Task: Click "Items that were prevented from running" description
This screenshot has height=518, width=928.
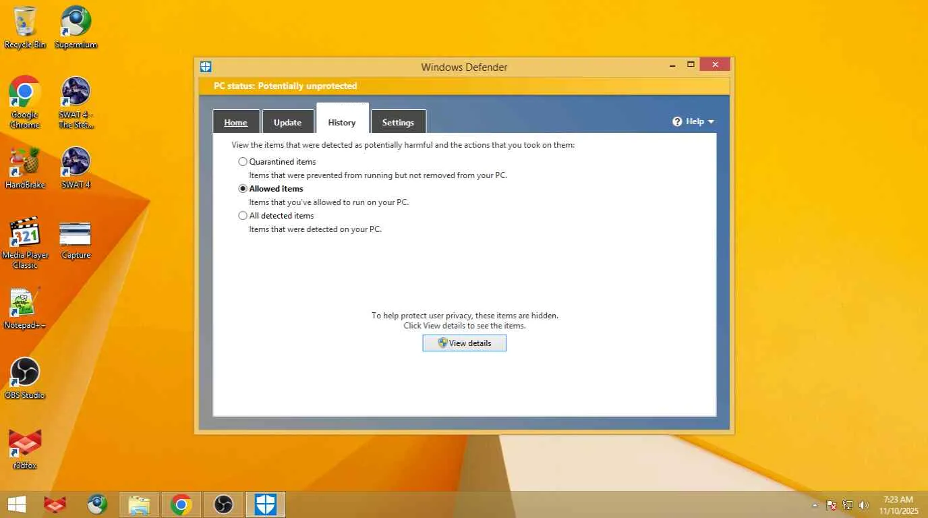Action: pyautogui.click(x=378, y=175)
